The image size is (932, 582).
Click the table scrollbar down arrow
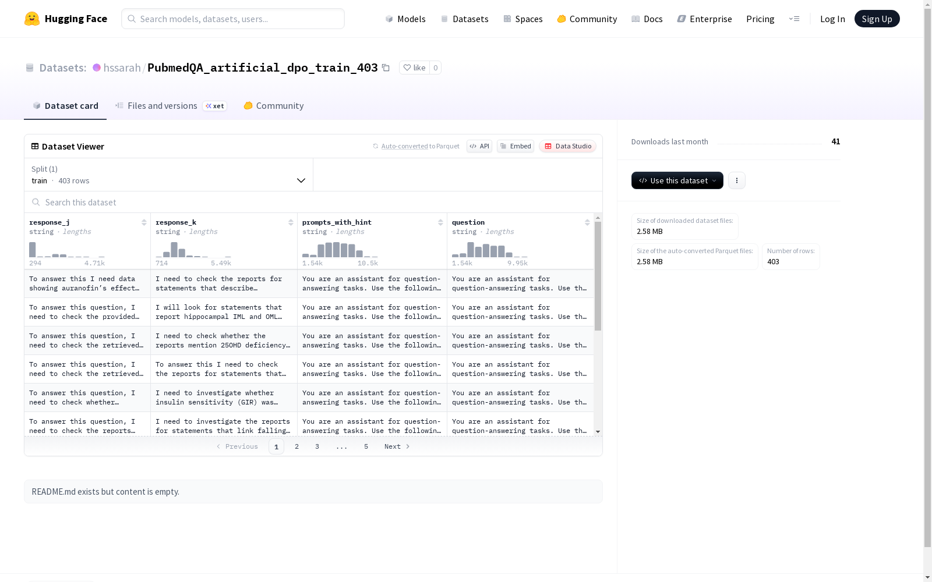pos(598,432)
